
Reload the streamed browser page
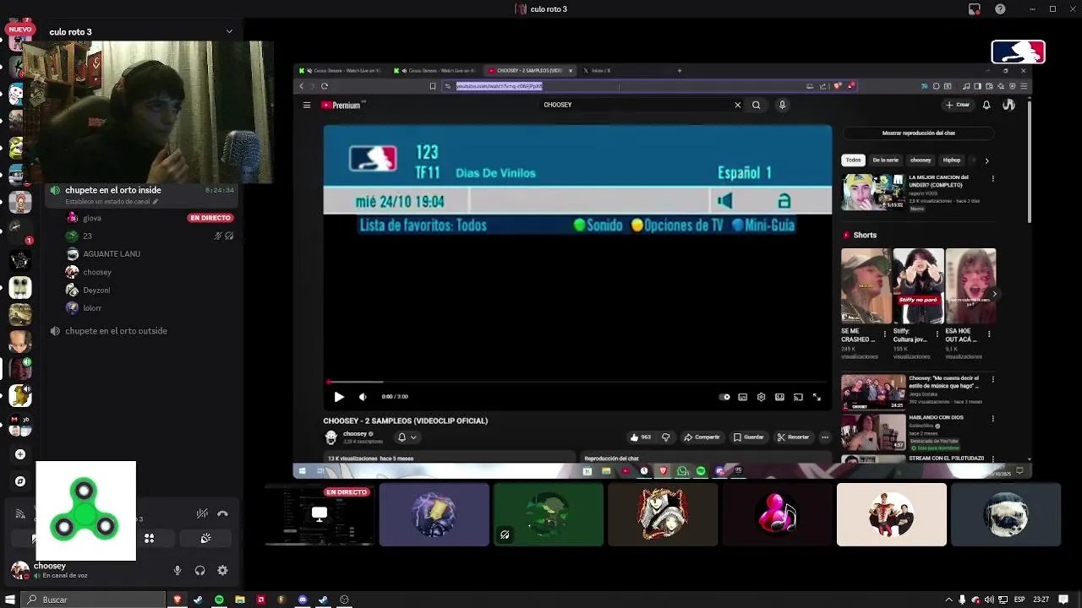point(325,85)
